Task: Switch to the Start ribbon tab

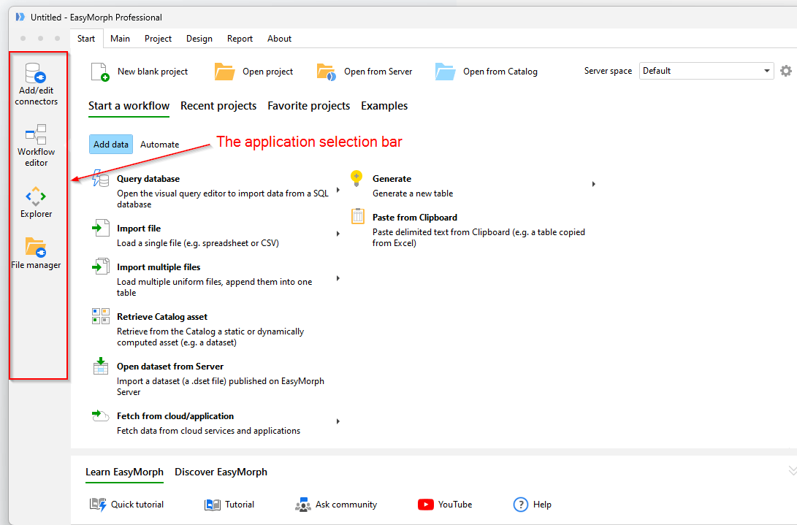Action: [86, 39]
